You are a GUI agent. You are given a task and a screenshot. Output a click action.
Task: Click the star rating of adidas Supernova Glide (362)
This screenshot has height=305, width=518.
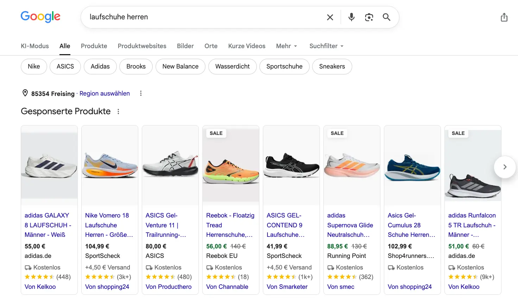coord(342,277)
